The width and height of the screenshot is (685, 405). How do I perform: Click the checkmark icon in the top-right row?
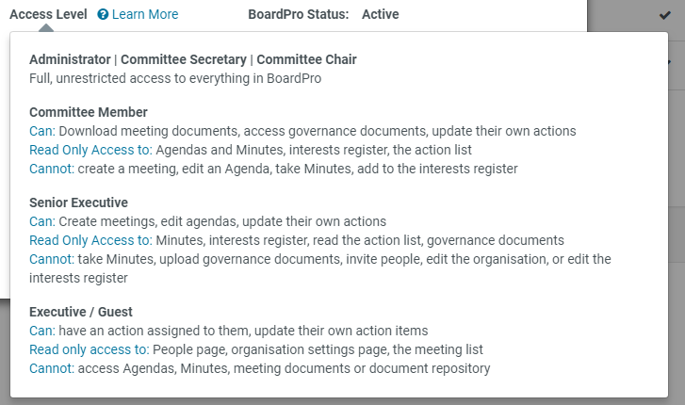point(665,15)
